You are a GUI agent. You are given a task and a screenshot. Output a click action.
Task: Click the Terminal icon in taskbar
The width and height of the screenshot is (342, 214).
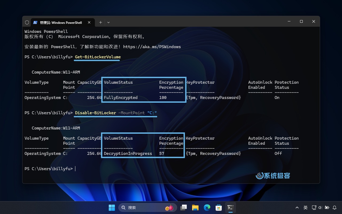[231, 208]
